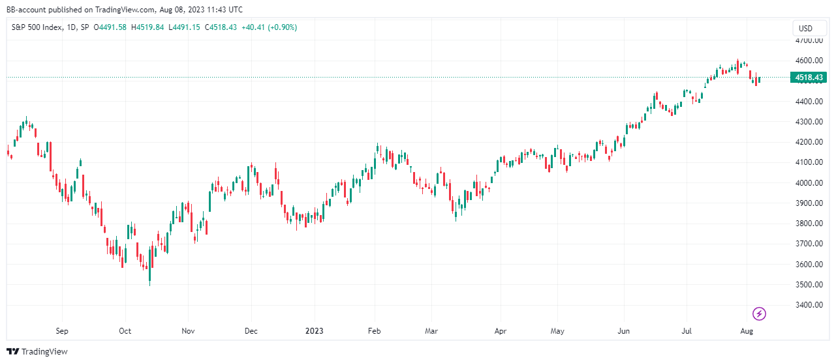Image resolution: width=836 pixels, height=363 pixels.
Task: Click the 2023 label on time axis
Action: 314,331
